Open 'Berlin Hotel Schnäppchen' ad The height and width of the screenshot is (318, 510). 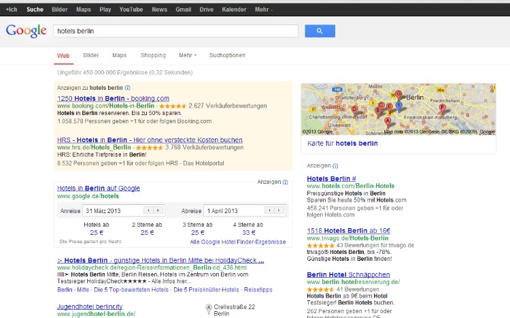tap(348, 274)
